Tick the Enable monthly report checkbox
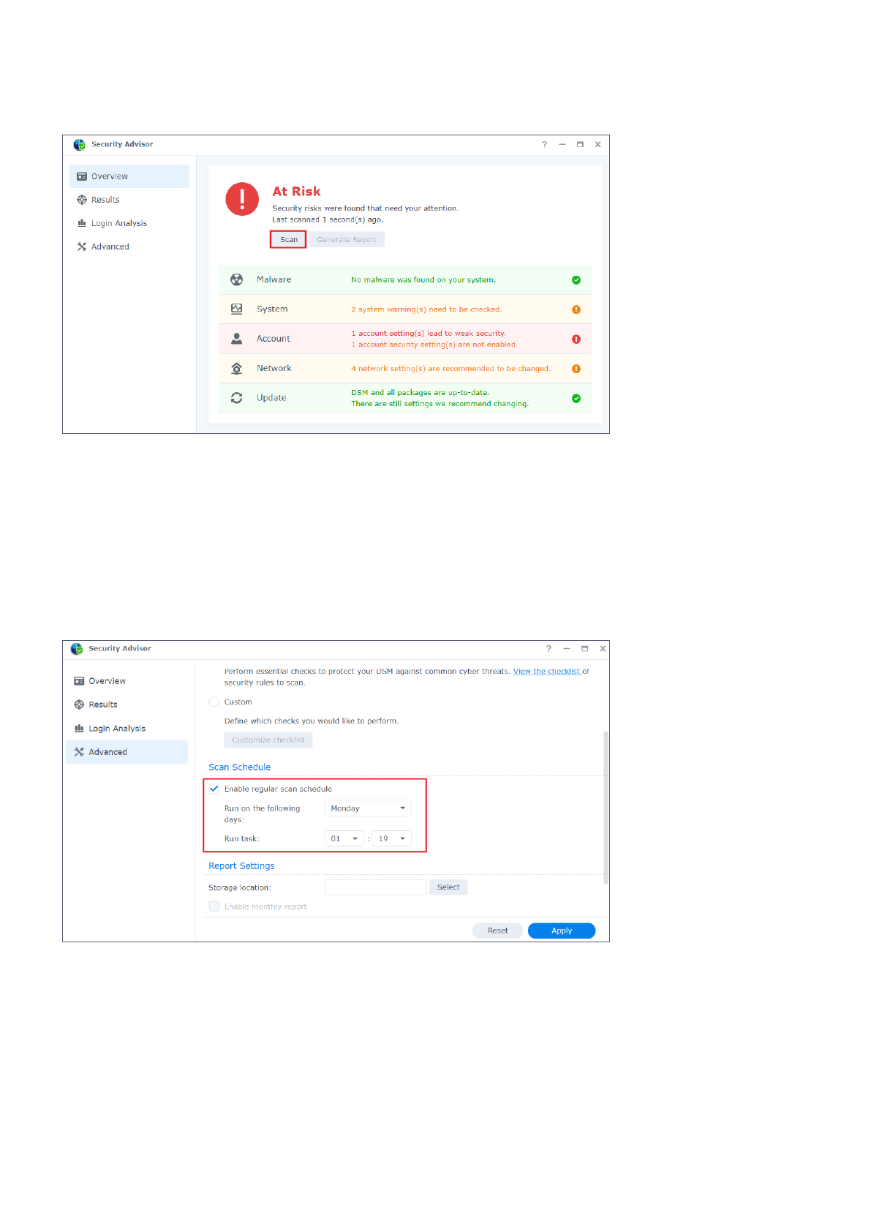Image resolution: width=871 pixels, height=1232 pixels. [x=214, y=906]
